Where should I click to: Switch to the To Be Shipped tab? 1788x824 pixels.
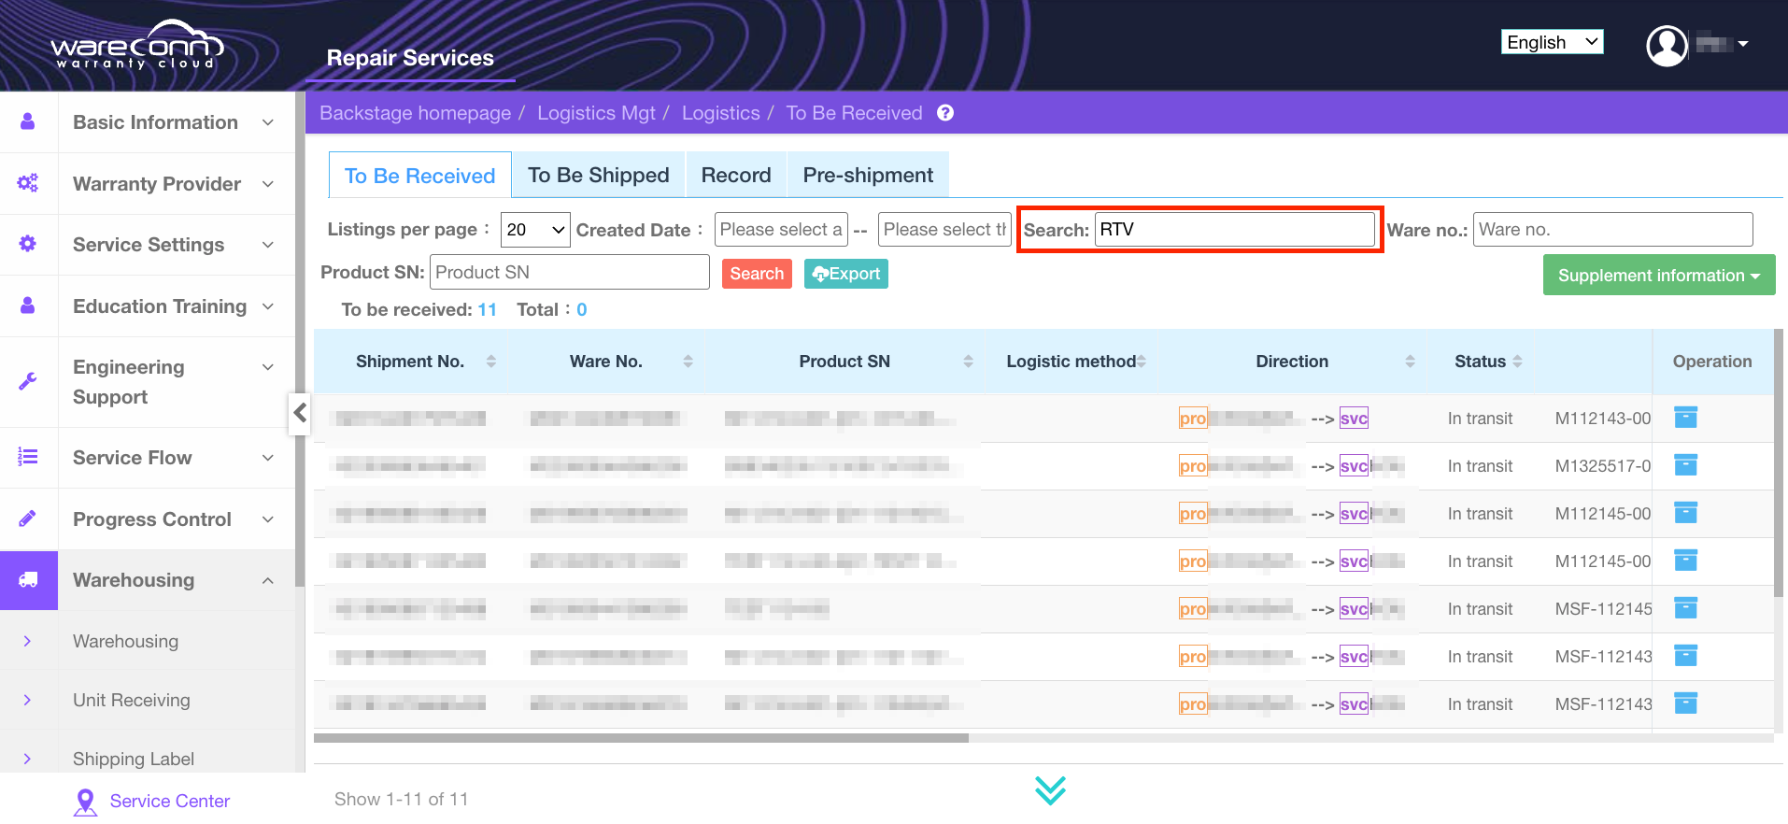click(598, 176)
